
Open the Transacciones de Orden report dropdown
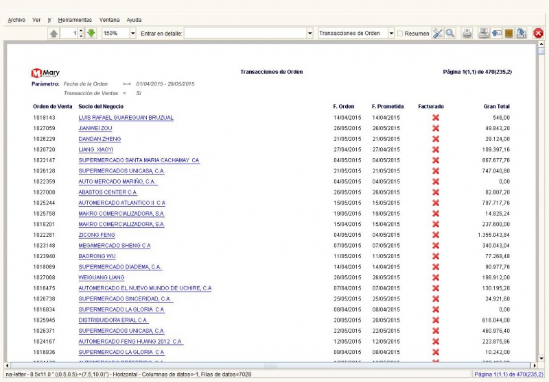coord(391,34)
